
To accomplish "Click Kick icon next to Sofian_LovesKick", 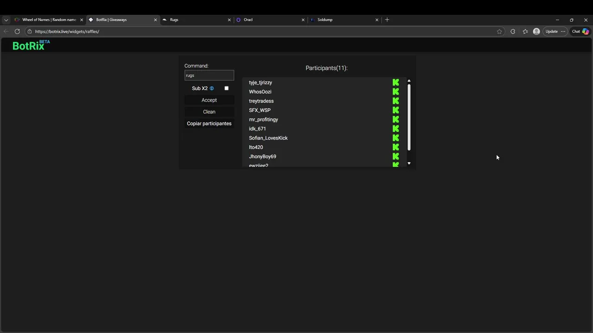I will (x=396, y=138).
